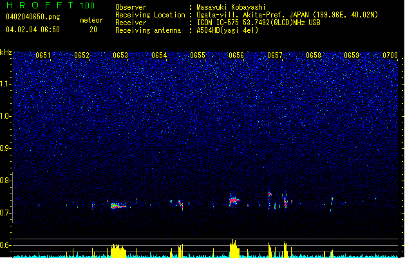Image resolution: width=405 pixels, height=258 pixels.
Task: Click the yellow power peak under 0656
Action: pos(234,249)
